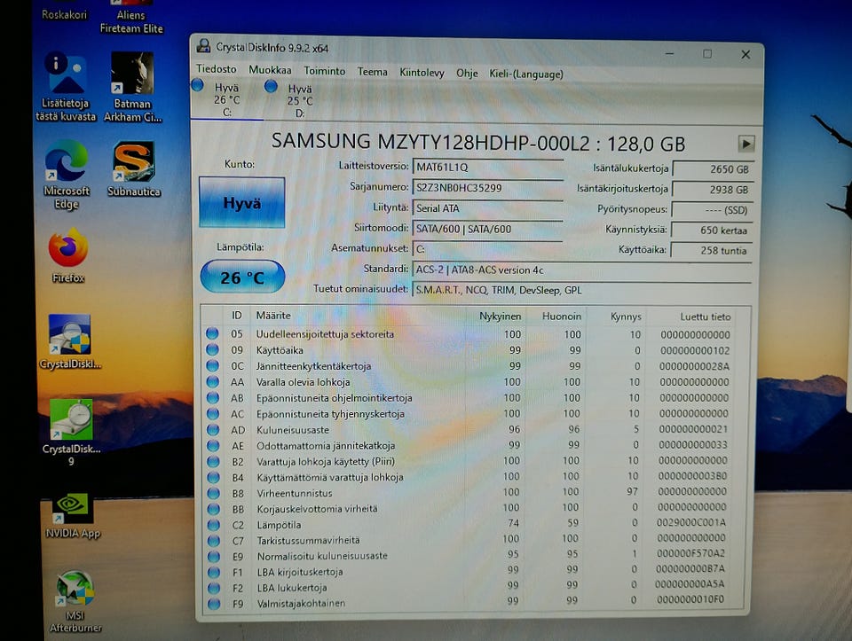Click the Käyttöaika 258 tuntia field
Screen dimensions: 852x641
pos(712,250)
